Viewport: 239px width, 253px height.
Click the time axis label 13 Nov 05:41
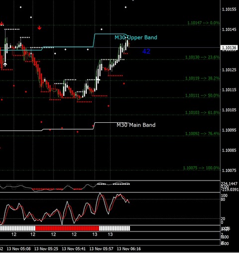74,249
